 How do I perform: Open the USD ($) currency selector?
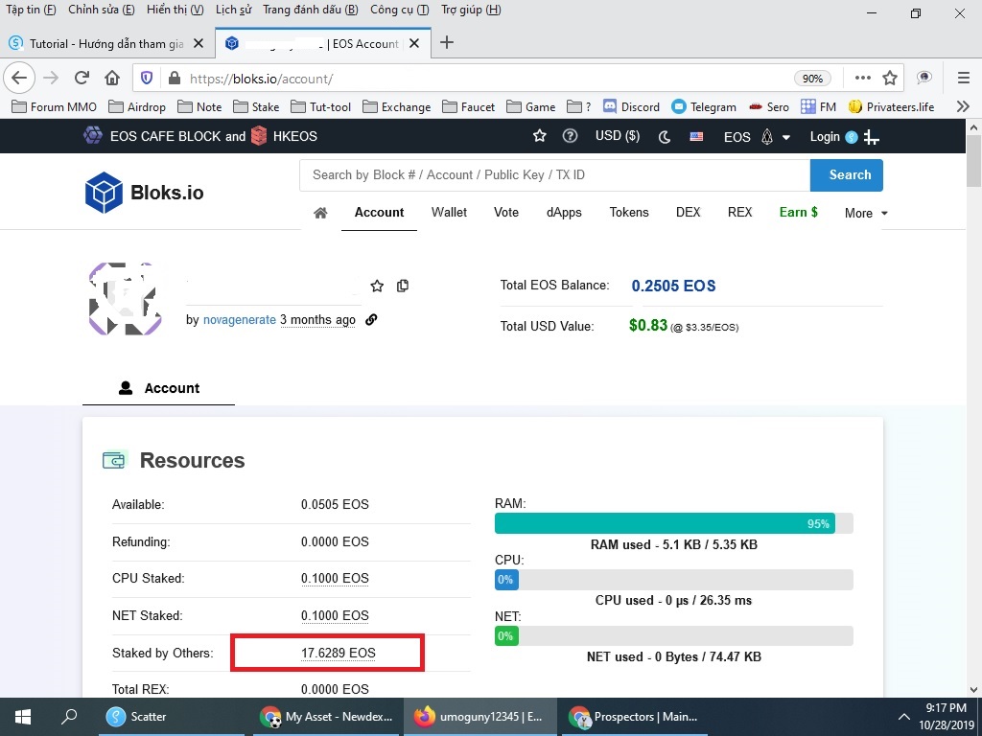[x=617, y=136]
